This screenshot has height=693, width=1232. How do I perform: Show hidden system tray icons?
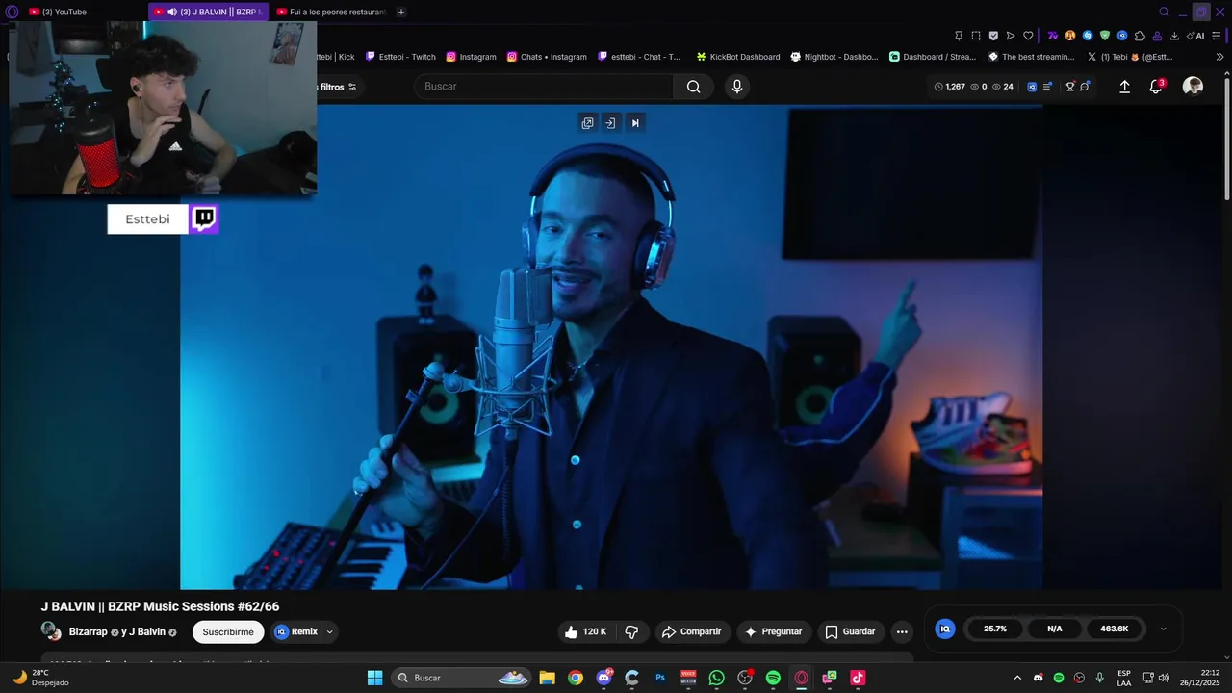[x=1017, y=678]
